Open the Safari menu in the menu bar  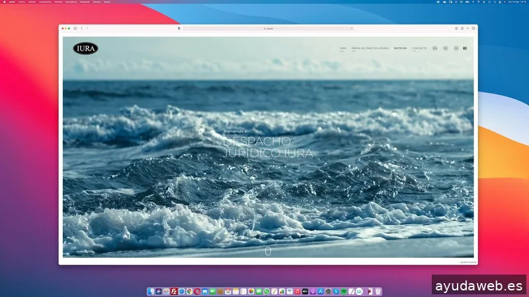(12, 2)
